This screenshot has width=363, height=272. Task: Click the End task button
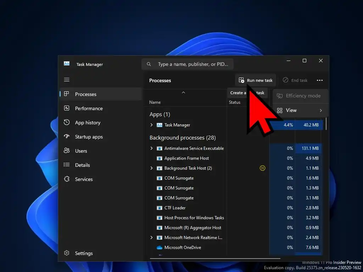click(295, 80)
